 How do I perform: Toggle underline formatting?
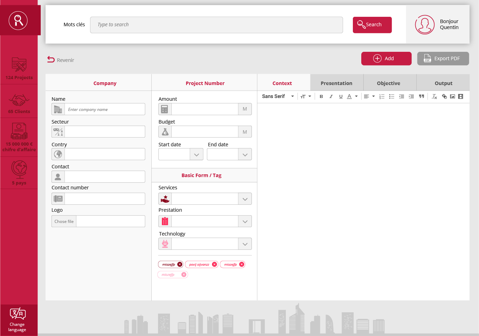(x=341, y=96)
